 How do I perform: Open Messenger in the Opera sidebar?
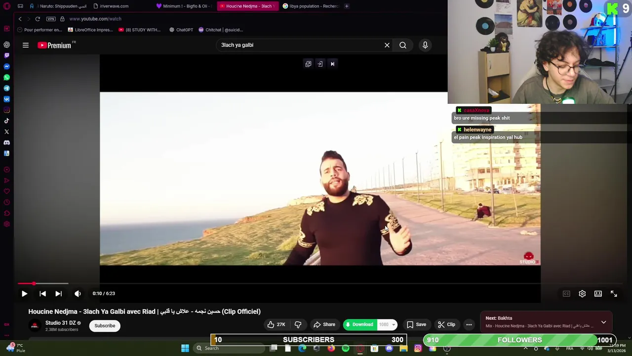(x=6, y=66)
